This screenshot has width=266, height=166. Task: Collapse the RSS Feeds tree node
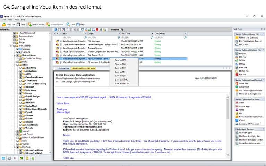(15, 147)
